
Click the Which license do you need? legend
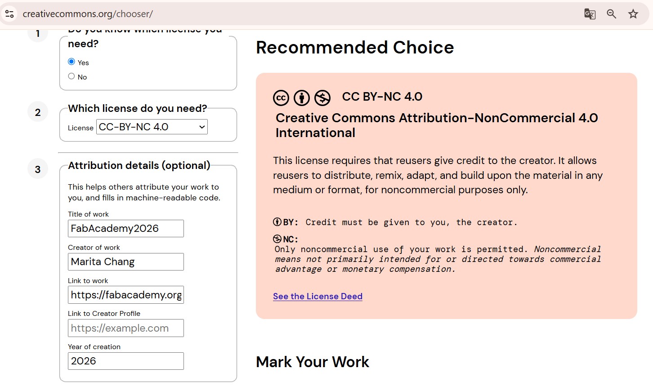[138, 108]
